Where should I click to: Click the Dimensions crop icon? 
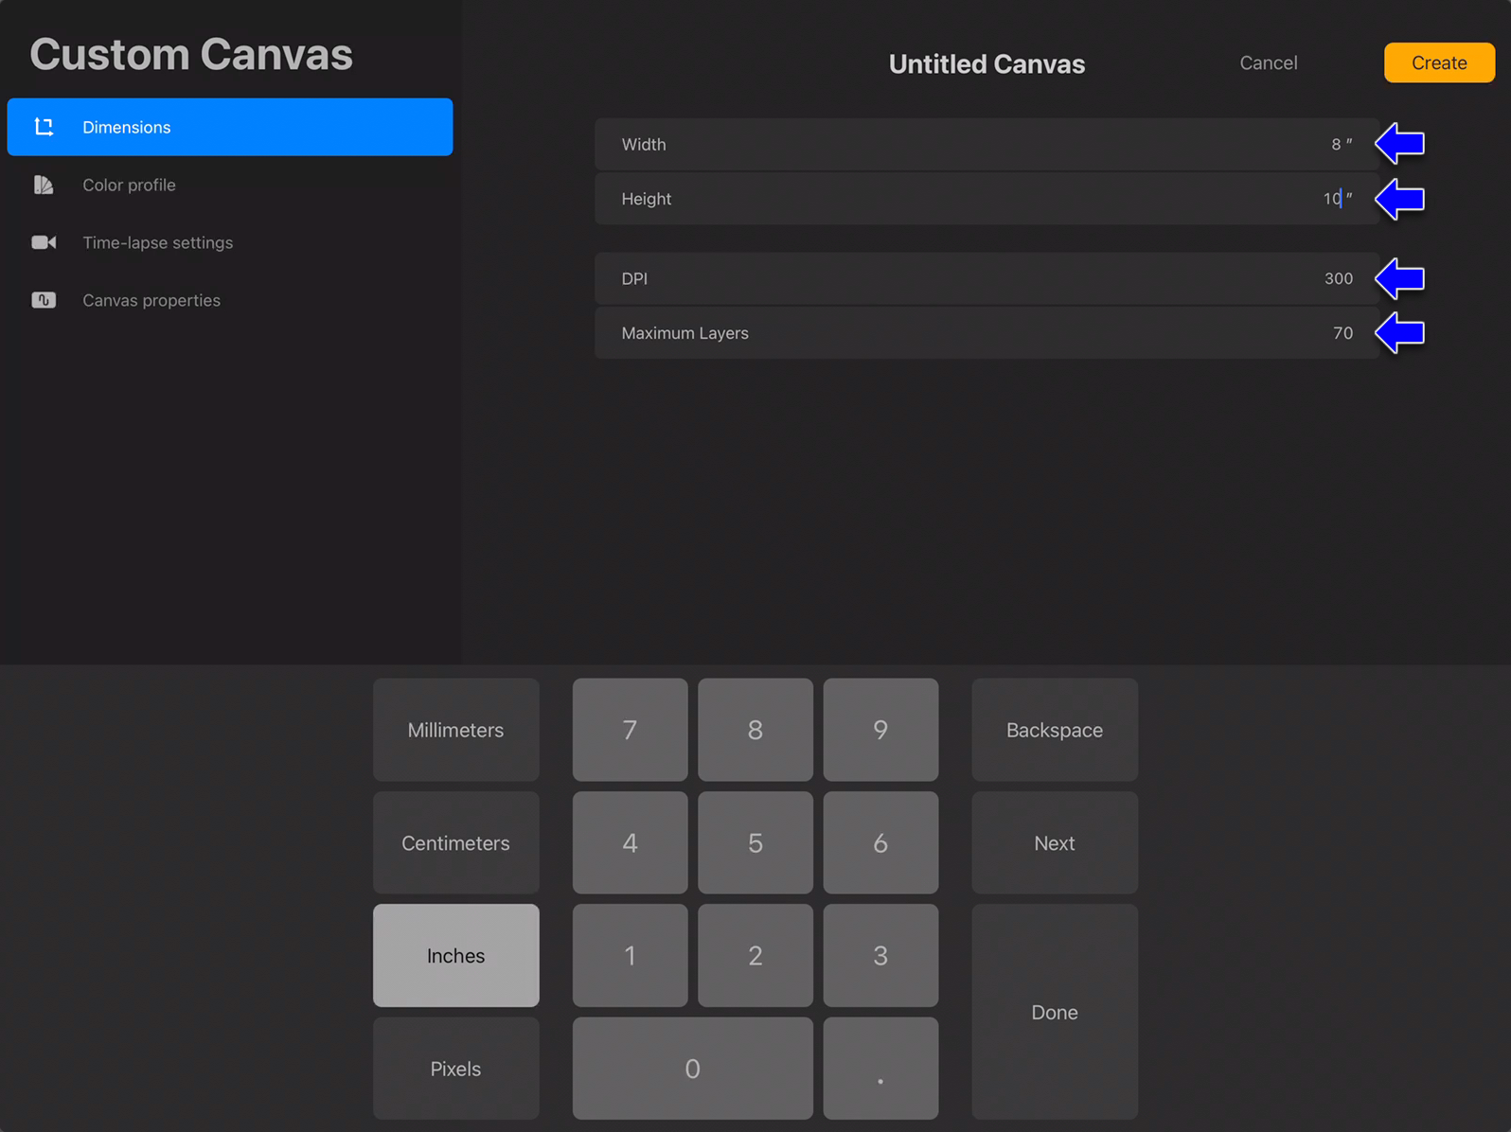[44, 127]
